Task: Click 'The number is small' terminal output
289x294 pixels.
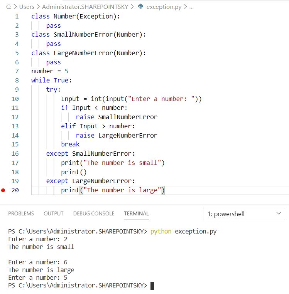Action: pos(41,247)
